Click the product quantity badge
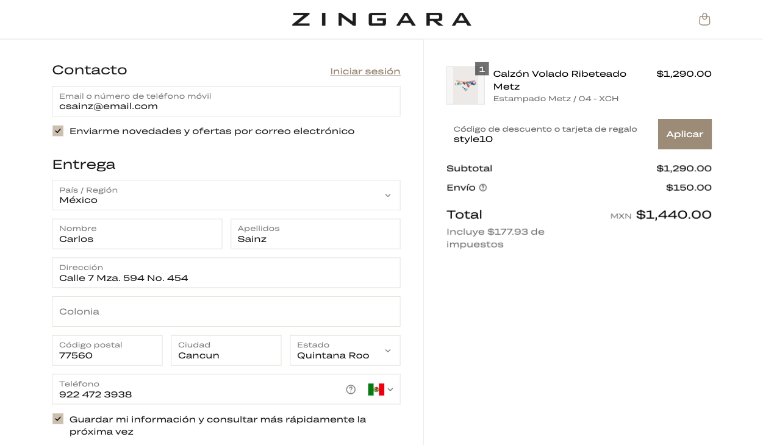This screenshot has width=763, height=445. [482, 69]
